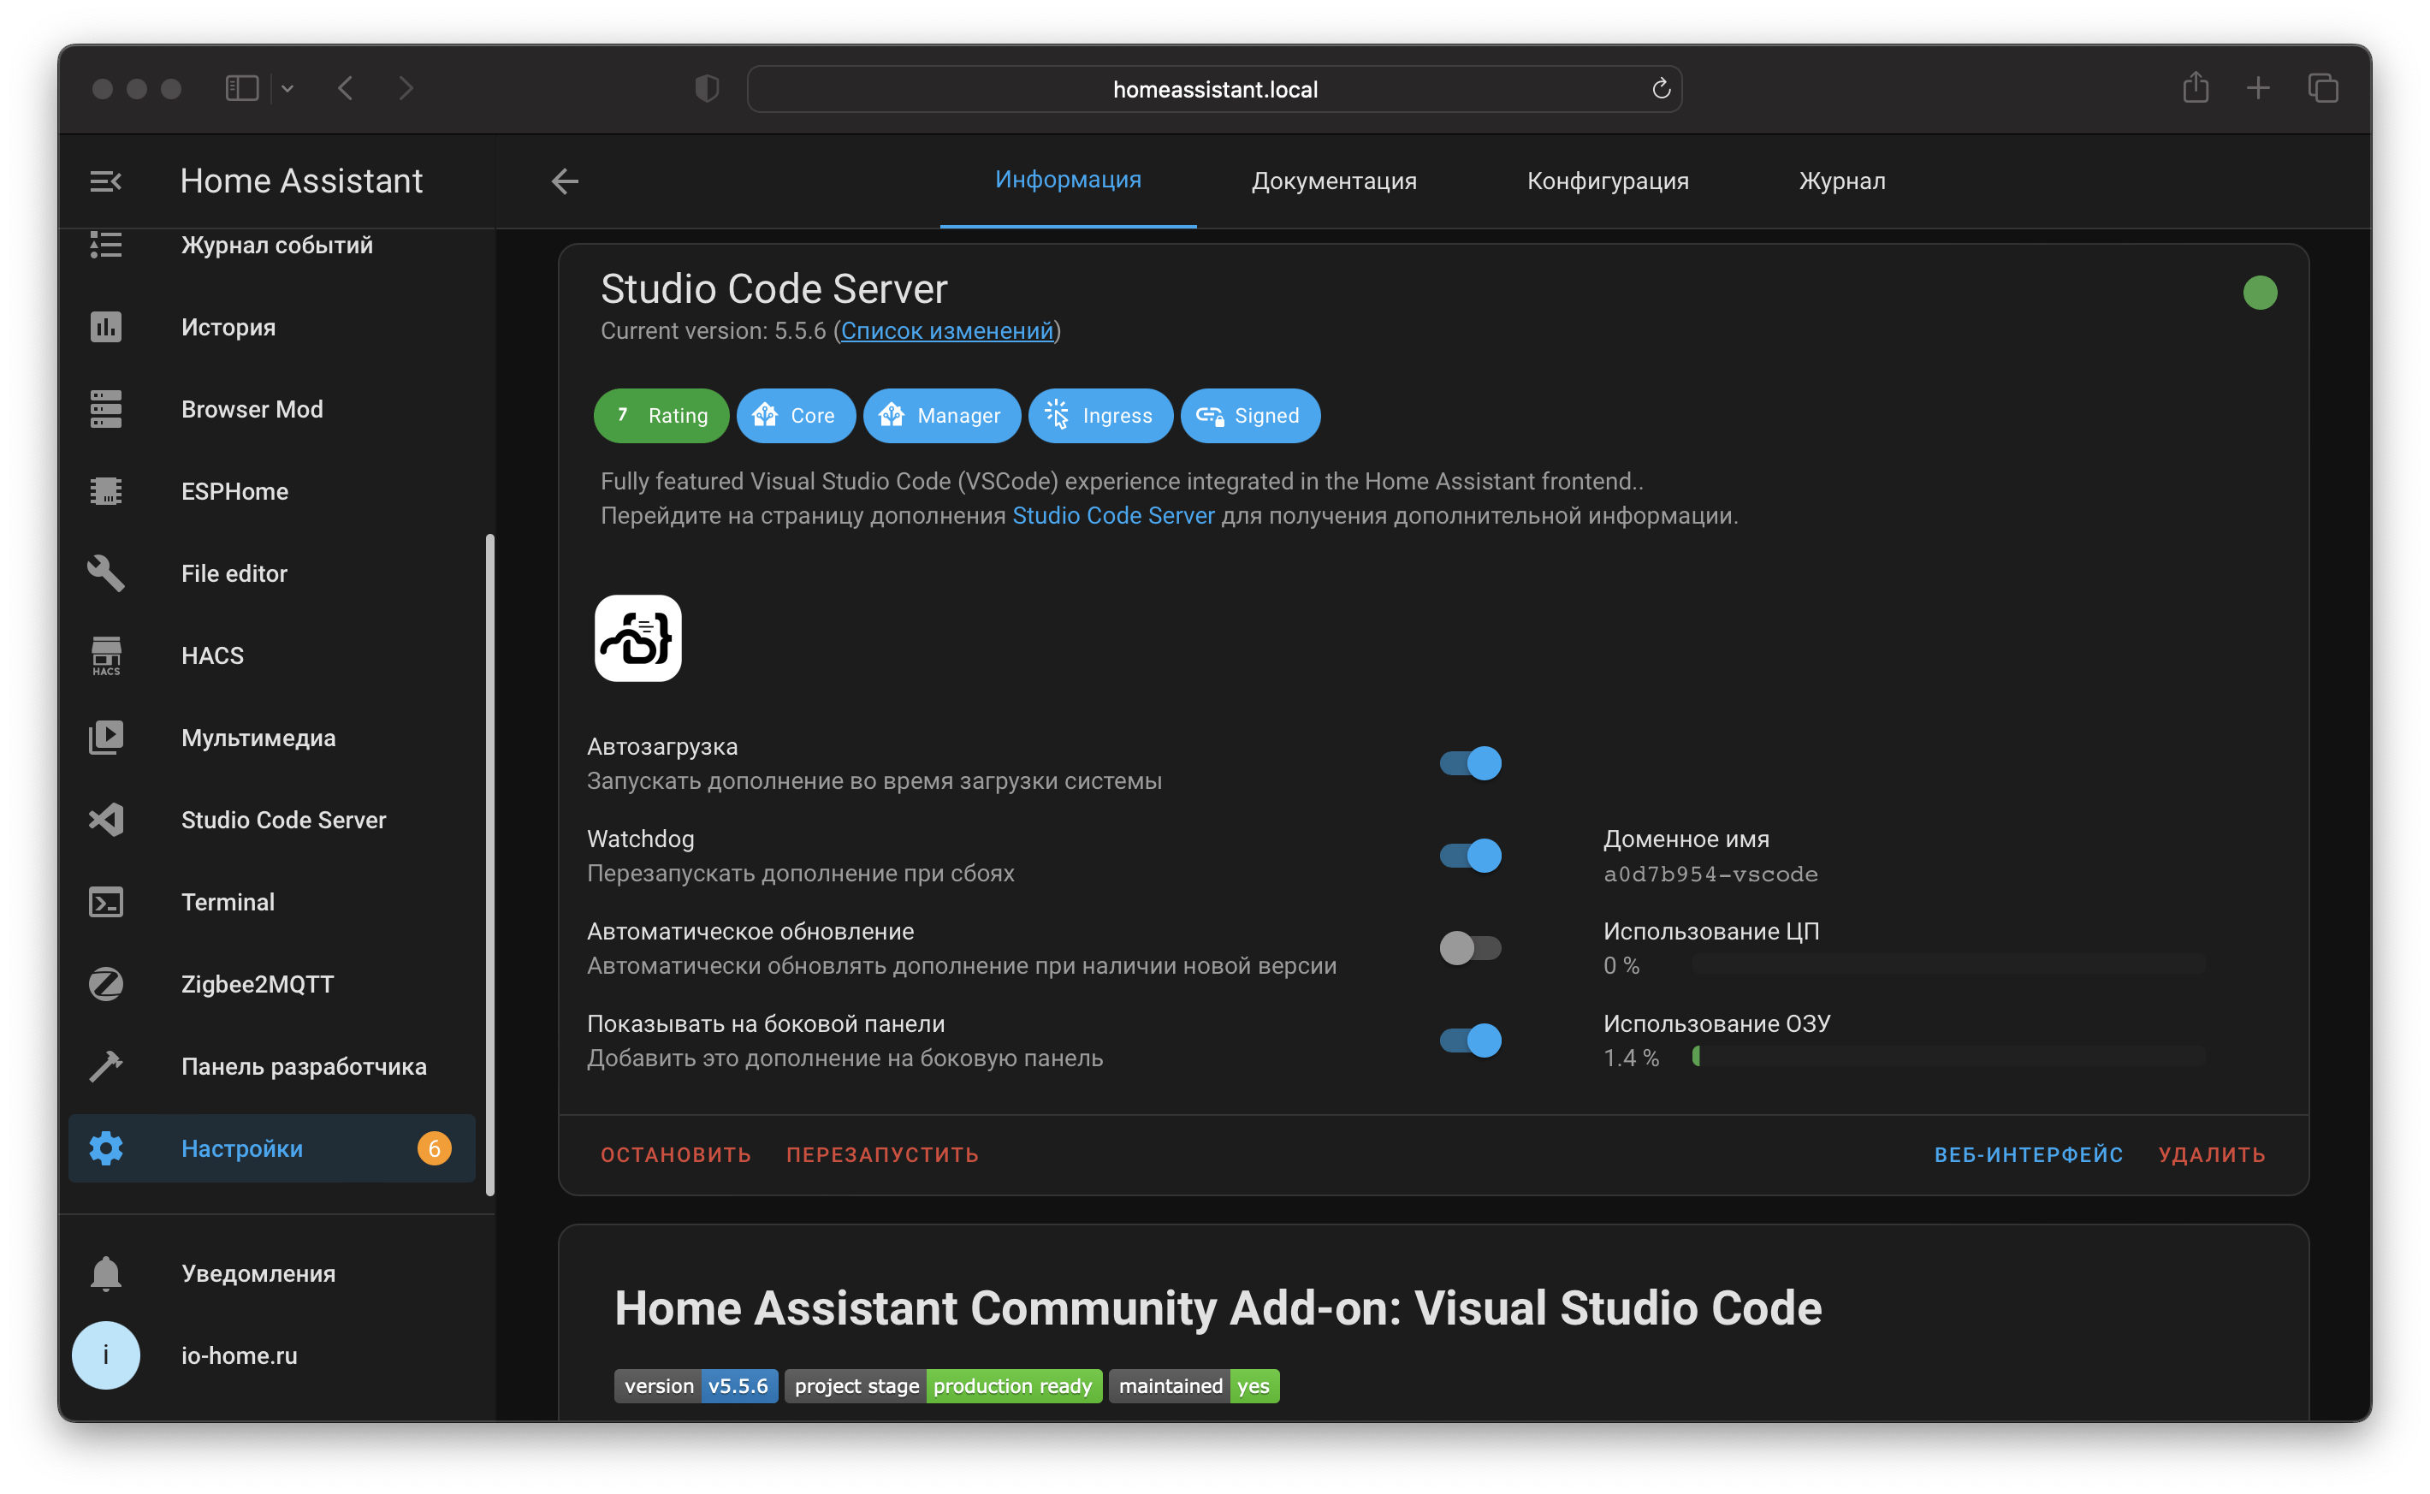This screenshot has height=1494, width=2430.
Task: Open Browser Mod sidebar icon
Action: click(x=106, y=409)
